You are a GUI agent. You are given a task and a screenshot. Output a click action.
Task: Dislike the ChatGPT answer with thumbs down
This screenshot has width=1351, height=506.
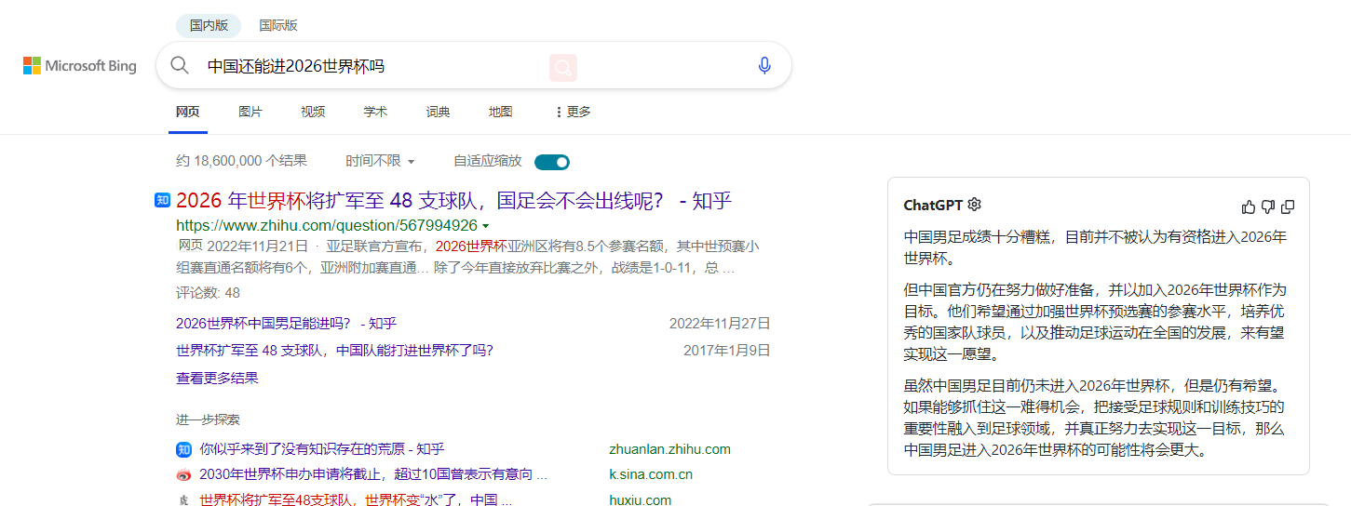[x=1268, y=206]
